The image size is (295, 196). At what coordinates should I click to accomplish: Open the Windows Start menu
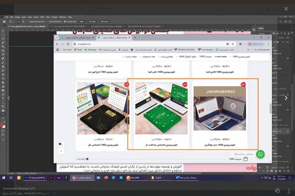coord(4,178)
